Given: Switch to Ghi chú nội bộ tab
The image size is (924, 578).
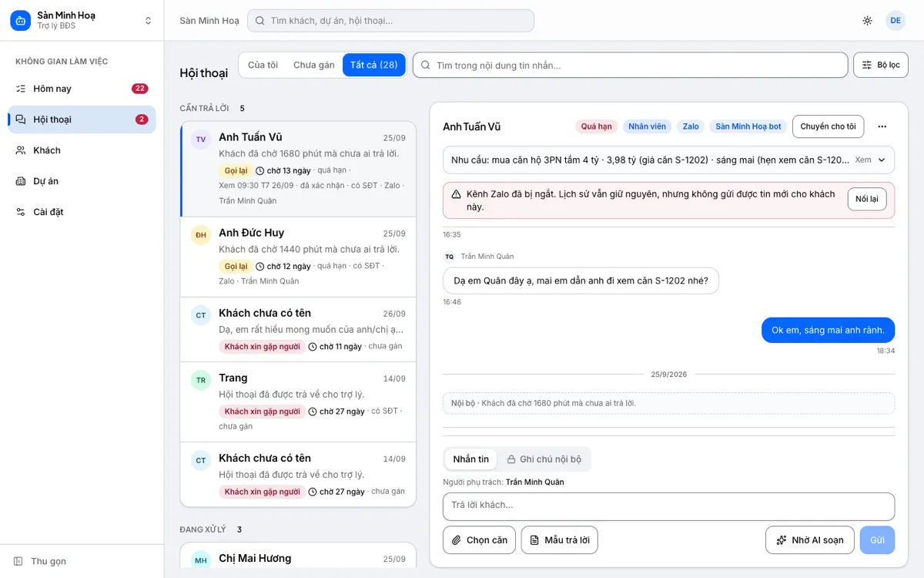Looking at the screenshot, I should (x=544, y=459).
